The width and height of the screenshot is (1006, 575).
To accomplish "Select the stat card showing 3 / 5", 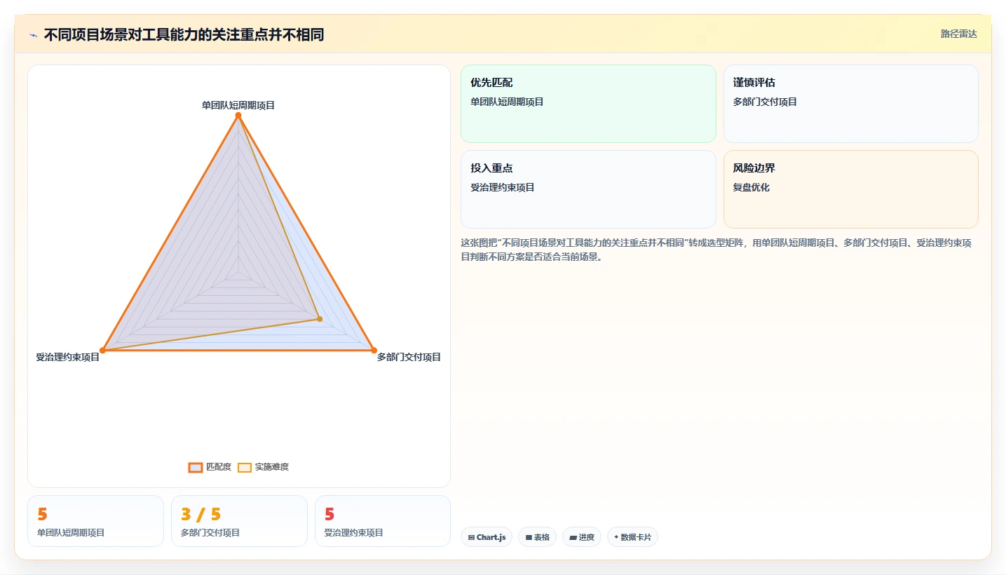I will (239, 521).
